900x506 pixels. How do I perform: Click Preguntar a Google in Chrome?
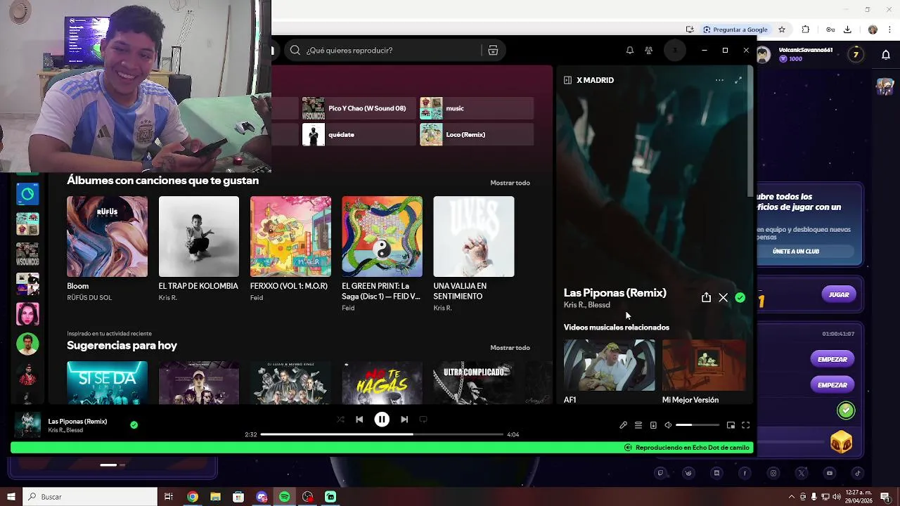pos(735,30)
